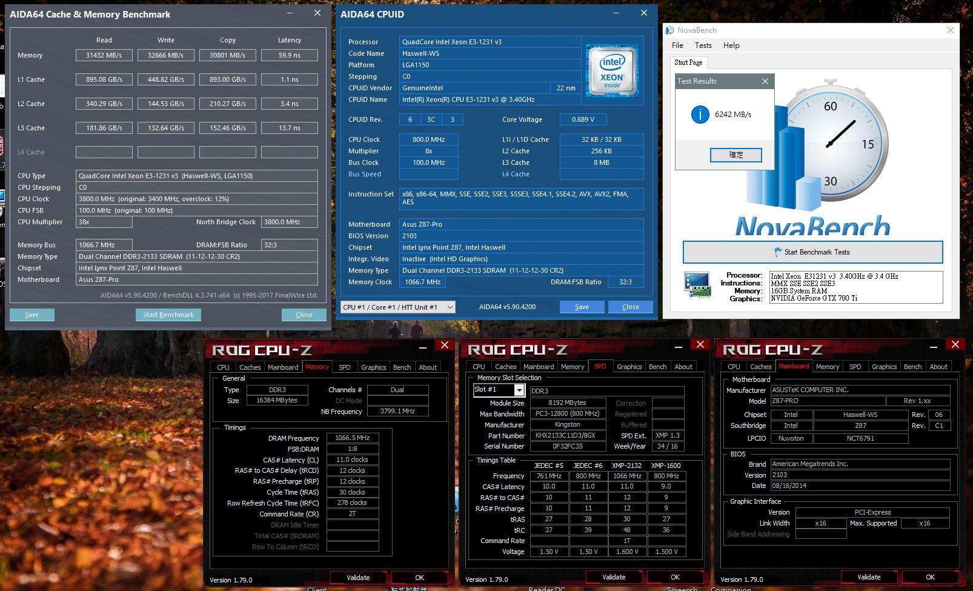Click Memory Latency value 59.9 ns

(290, 55)
